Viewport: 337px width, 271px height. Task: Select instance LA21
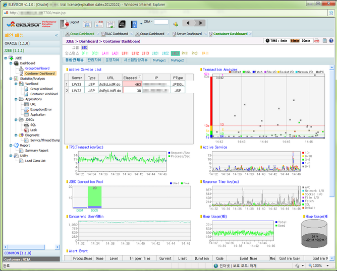(x=115, y=53)
